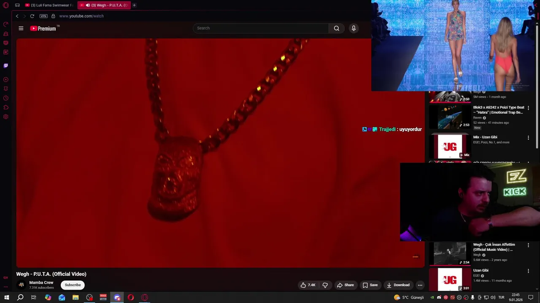Click the YouTube Search field
540x303 pixels.
tap(261, 28)
